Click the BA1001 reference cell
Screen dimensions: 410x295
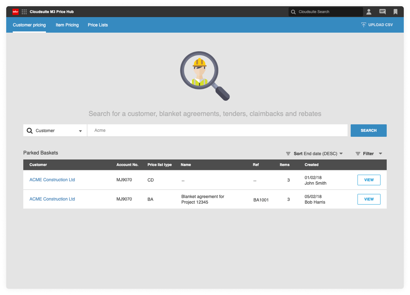[261, 200]
